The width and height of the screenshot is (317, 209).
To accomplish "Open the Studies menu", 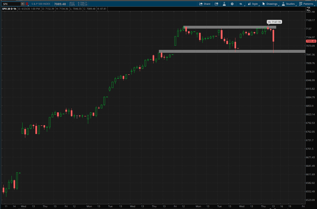I will (x=288, y=4).
